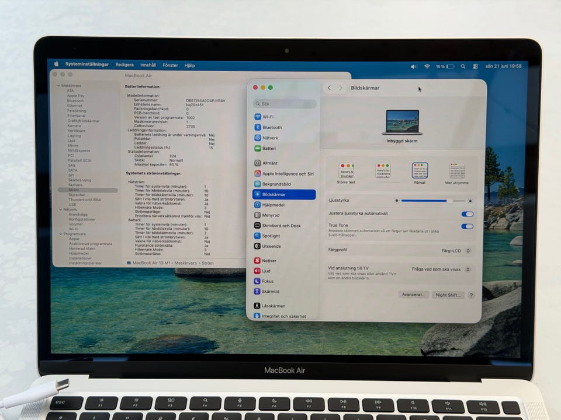561x420 pixels.
Task: Open the Batteri sidebar icon
Action: [x=258, y=148]
